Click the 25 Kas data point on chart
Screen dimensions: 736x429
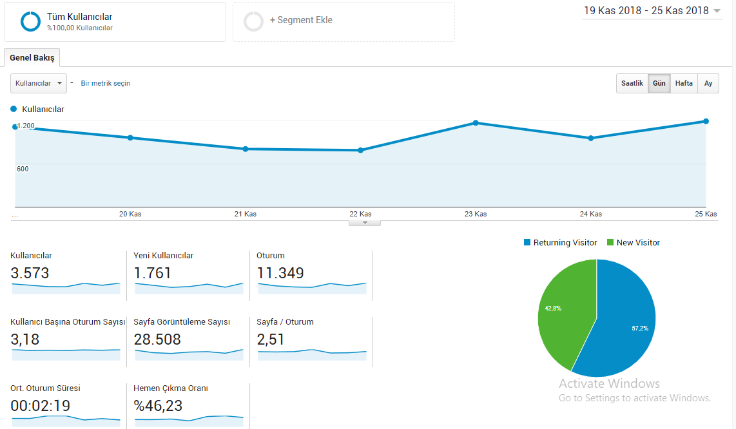point(706,121)
